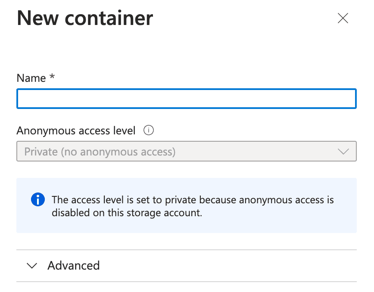Collapse the Advanced disclosure arrow
The width and height of the screenshot is (374, 292).
[31, 266]
